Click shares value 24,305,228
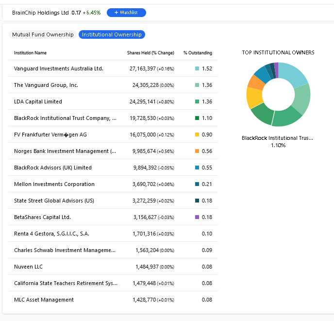Image resolution: width=334 pixels, height=321 pixels. click(146, 85)
